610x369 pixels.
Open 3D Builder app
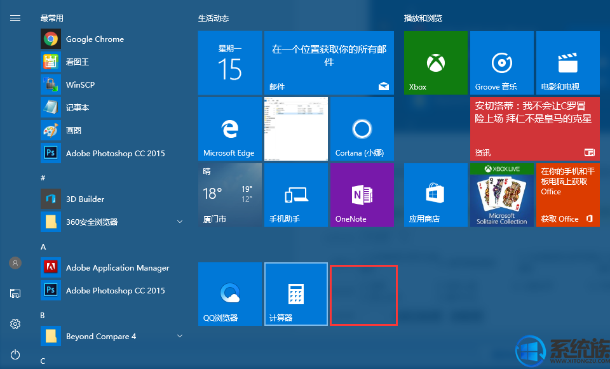pos(113,199)
